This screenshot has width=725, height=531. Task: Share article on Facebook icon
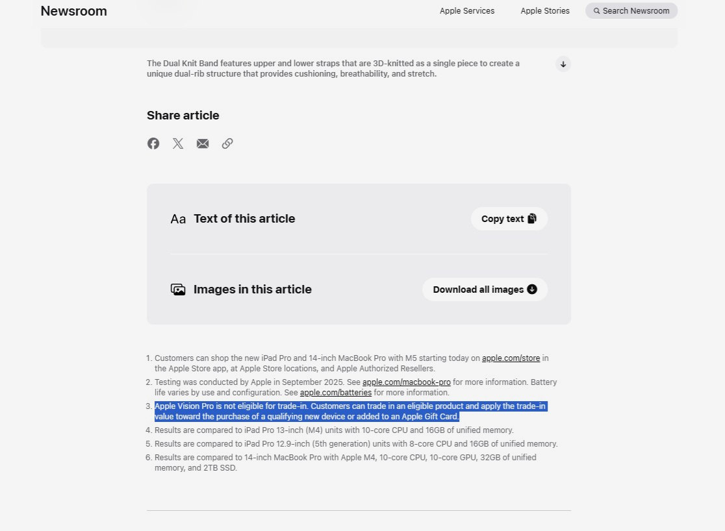coord(153,143)
